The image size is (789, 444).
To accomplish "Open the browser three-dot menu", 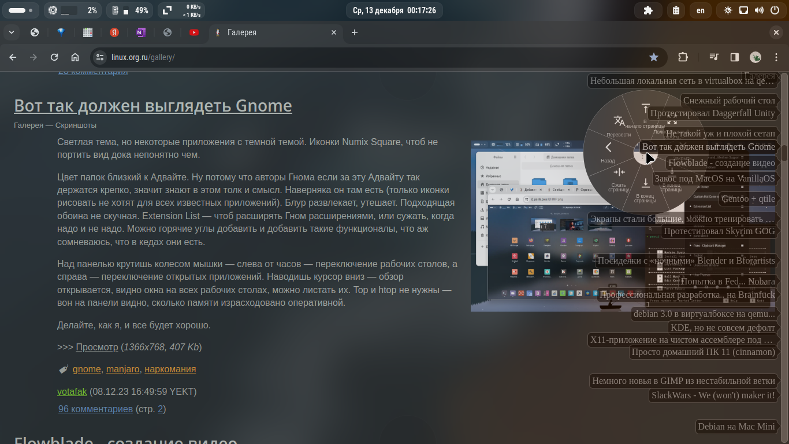I will [x=776, y=57].
